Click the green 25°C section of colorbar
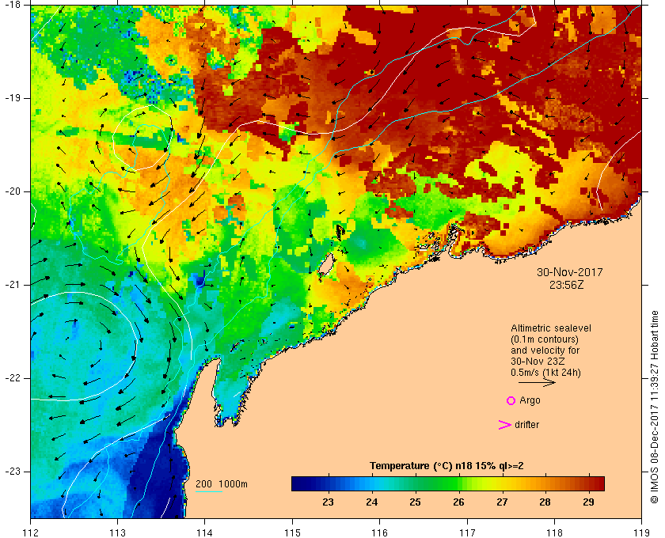The width and height of the screenshot is (665, 538). (415, 483)
